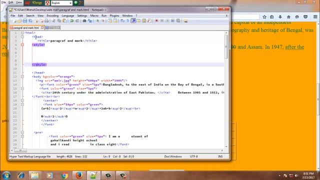Redo the edit via toolbar
Screen dimensions: 320x180
pyautogui.click(x=77, y=21)
